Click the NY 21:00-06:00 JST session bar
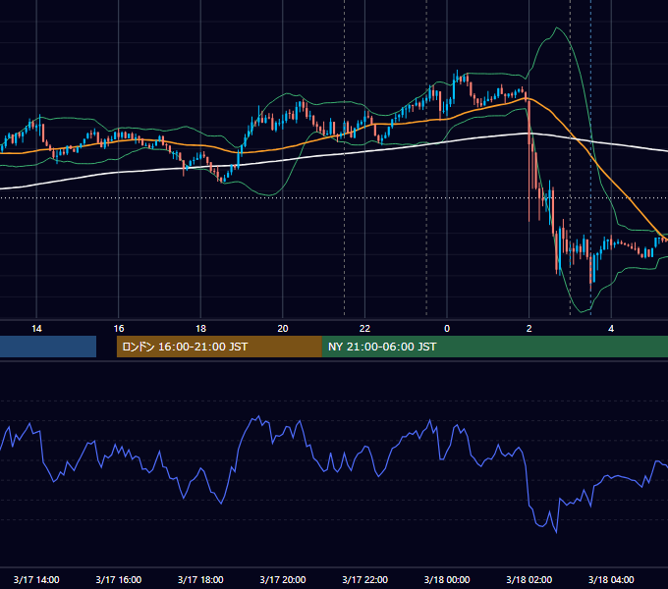Image resolution: width=668 pixels, height=589 pixels. [494, 347]
